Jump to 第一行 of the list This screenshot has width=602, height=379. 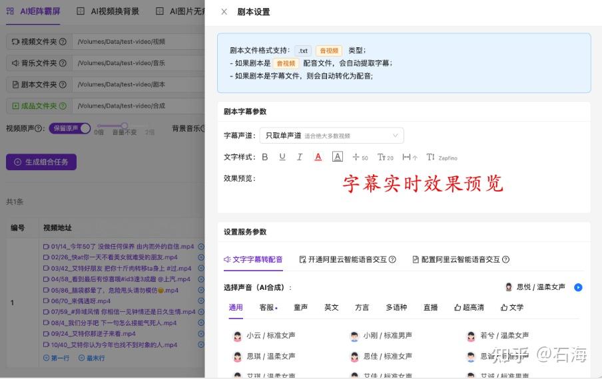tap(56, 358)
